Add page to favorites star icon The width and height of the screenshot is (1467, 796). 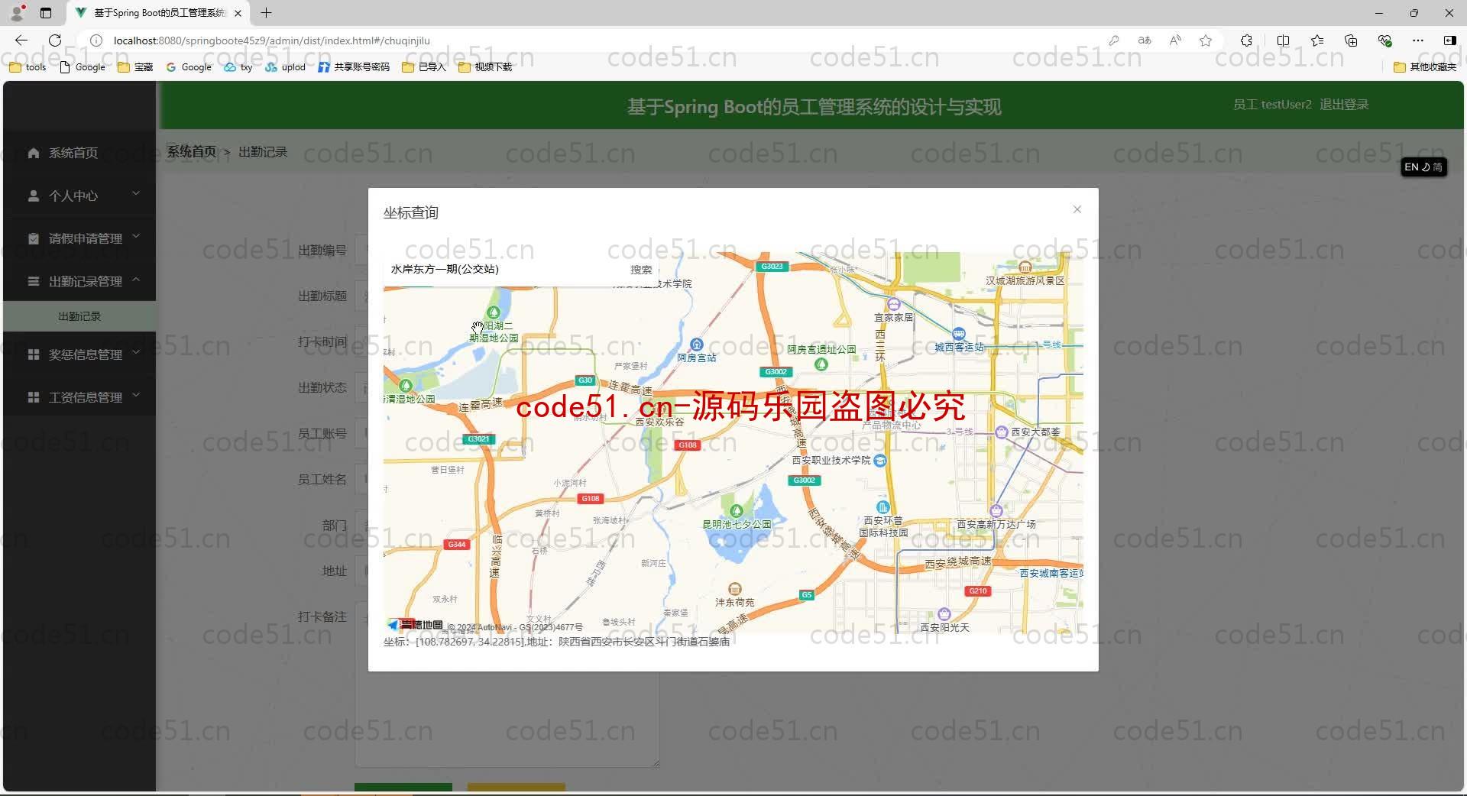1206,40
